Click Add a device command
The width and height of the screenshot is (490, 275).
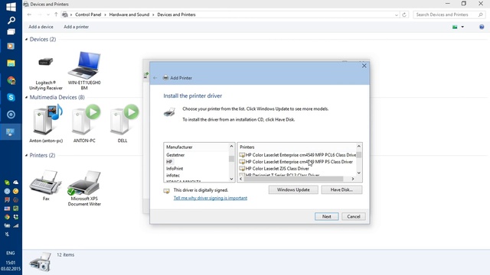41,27
